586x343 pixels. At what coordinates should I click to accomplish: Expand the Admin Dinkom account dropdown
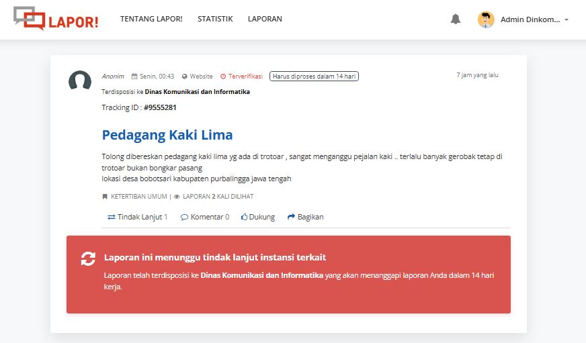point(567,20)
